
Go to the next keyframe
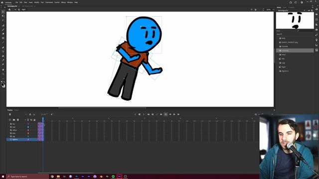(144, 114)
